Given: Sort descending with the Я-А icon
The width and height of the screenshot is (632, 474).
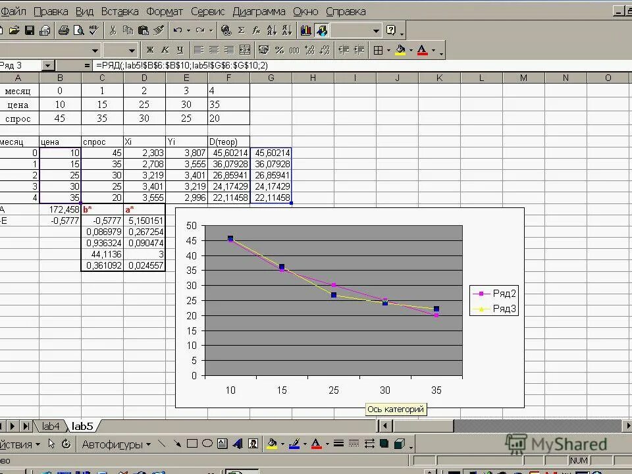Looking at the screenshot, I should pyautogui.click(x=287, y=30).
